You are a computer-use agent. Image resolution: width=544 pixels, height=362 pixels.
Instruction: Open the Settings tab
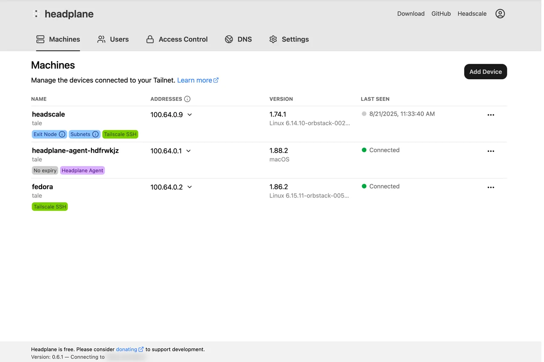tap(289, 39)
